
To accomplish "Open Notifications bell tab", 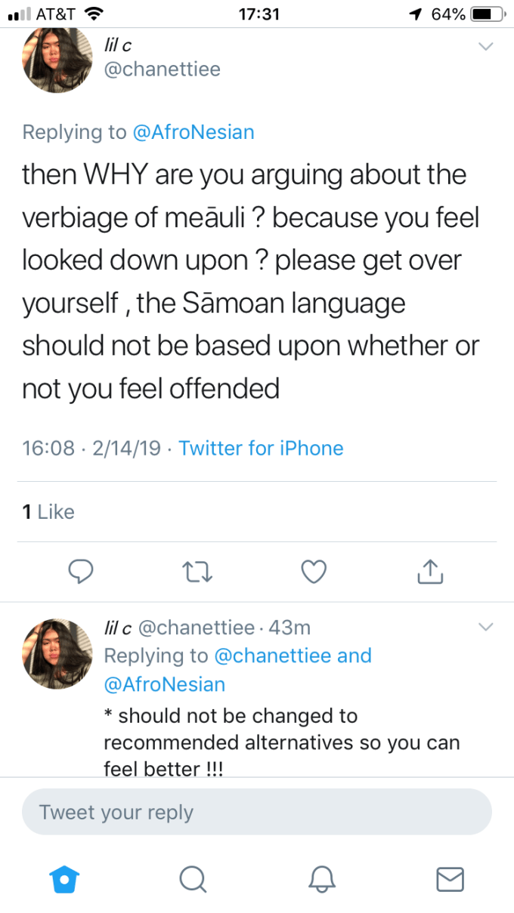I will [x=321, y=878].
